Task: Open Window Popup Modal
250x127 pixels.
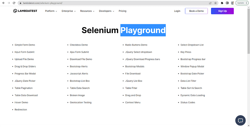Action: 192,66
